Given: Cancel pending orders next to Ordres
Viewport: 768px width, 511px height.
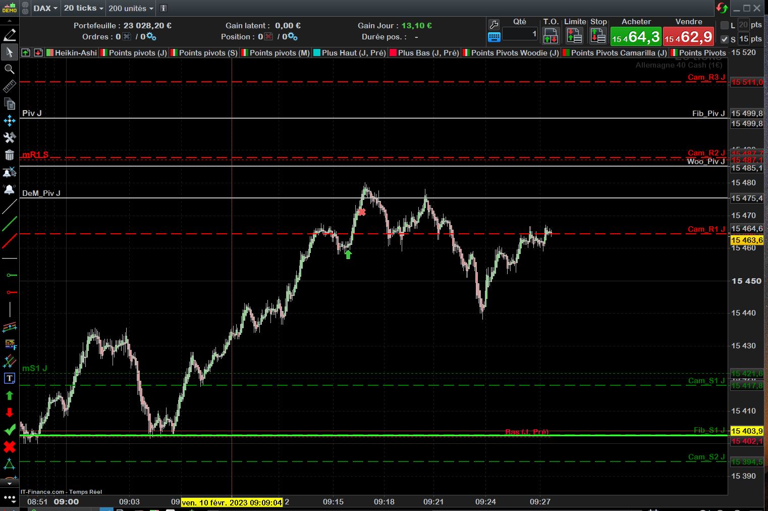Looking at the screenshot, I should (127, 37).
